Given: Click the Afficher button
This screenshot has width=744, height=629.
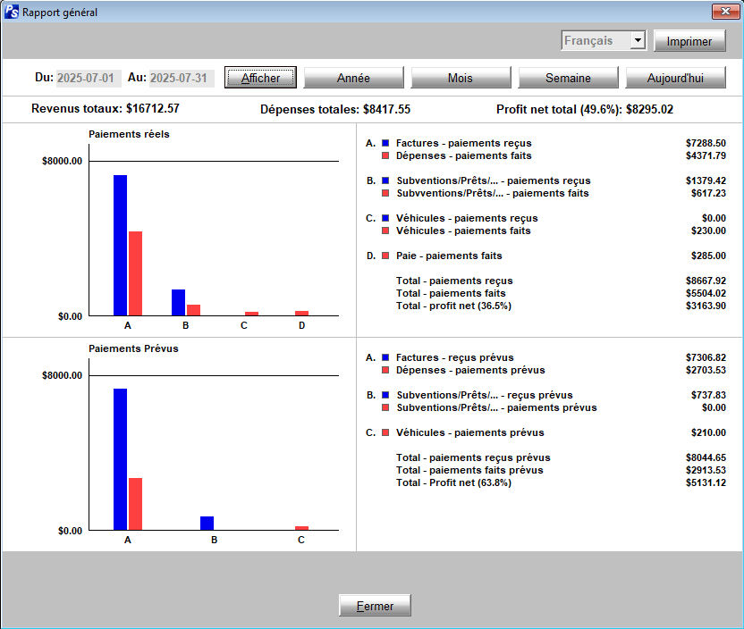Looking at the screenshot, I should coord(260,78).
